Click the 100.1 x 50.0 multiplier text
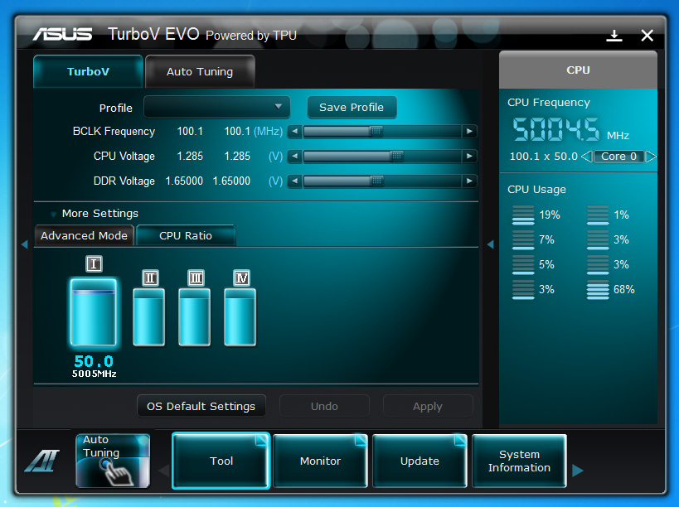 coord(544,157)
